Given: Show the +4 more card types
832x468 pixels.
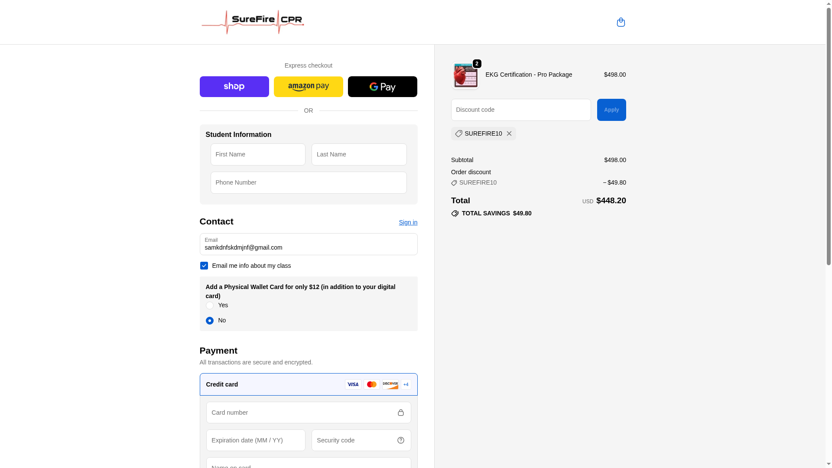Looking at the screenshot, I should click(x=406, y=384).
